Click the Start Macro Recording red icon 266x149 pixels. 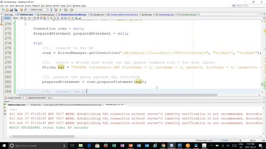pos(69,18)
